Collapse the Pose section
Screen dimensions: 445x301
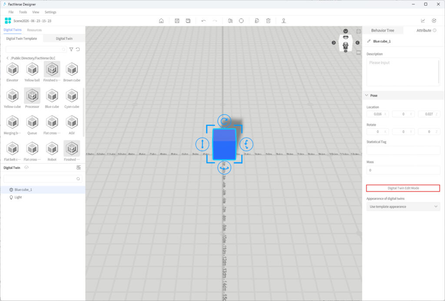click(x=366, y=95)
